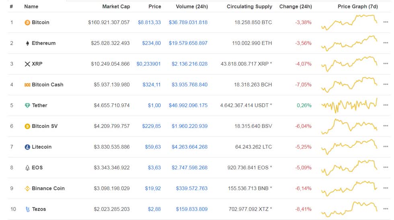Screen dimensions: 394x220
Task: Sort by the Price column header
Action: [x=155, y=6]
